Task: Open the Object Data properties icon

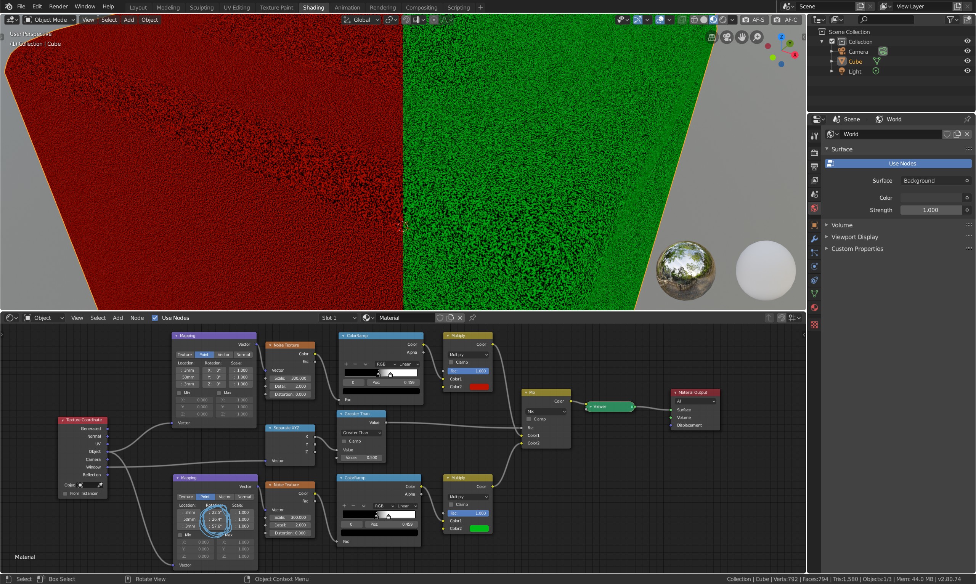Action: (x=814, y=294)
